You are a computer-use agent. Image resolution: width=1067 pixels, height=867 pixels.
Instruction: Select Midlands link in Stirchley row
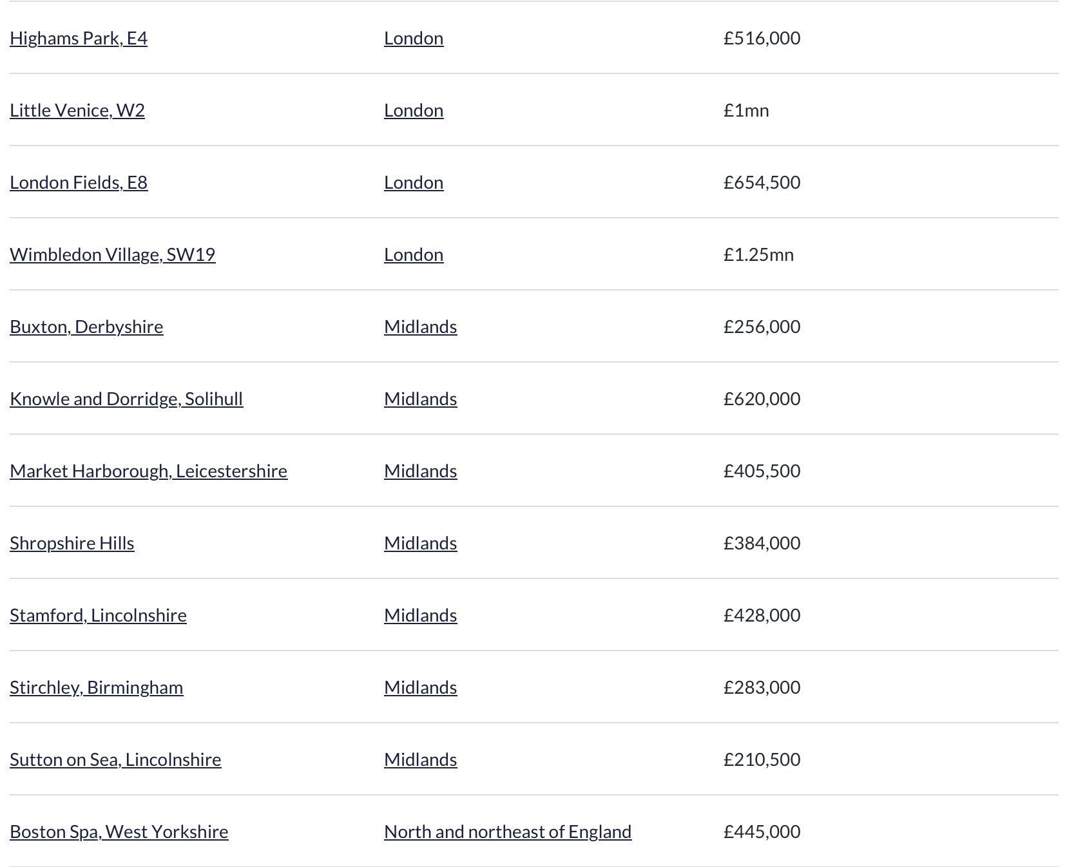[x=421, y=688]
